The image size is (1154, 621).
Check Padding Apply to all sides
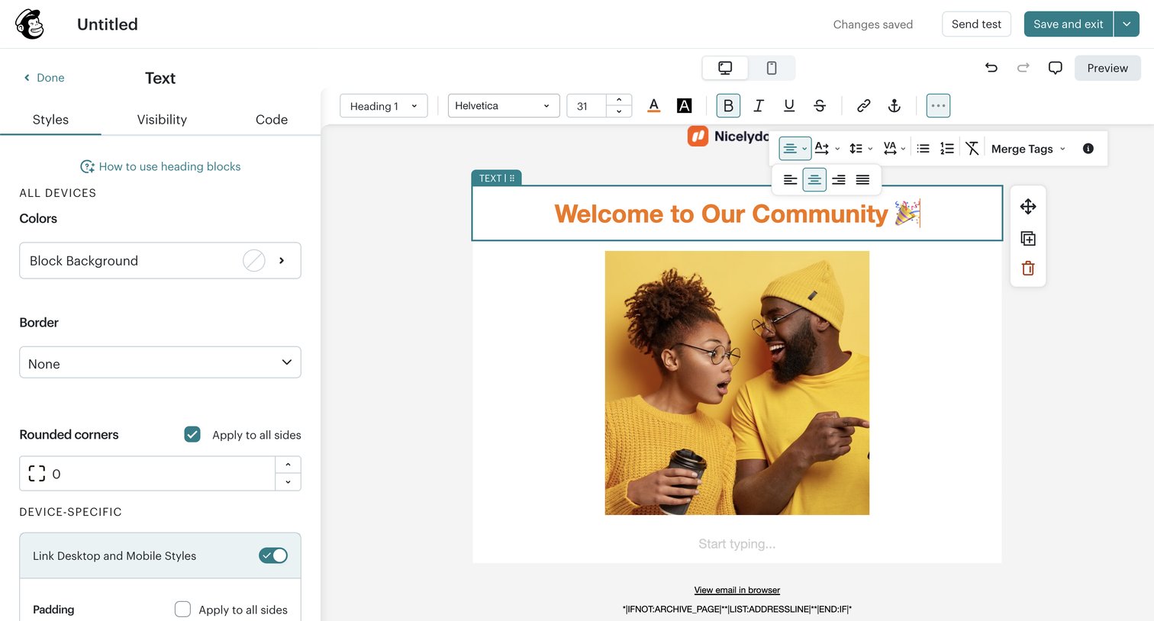click(182, 610)
